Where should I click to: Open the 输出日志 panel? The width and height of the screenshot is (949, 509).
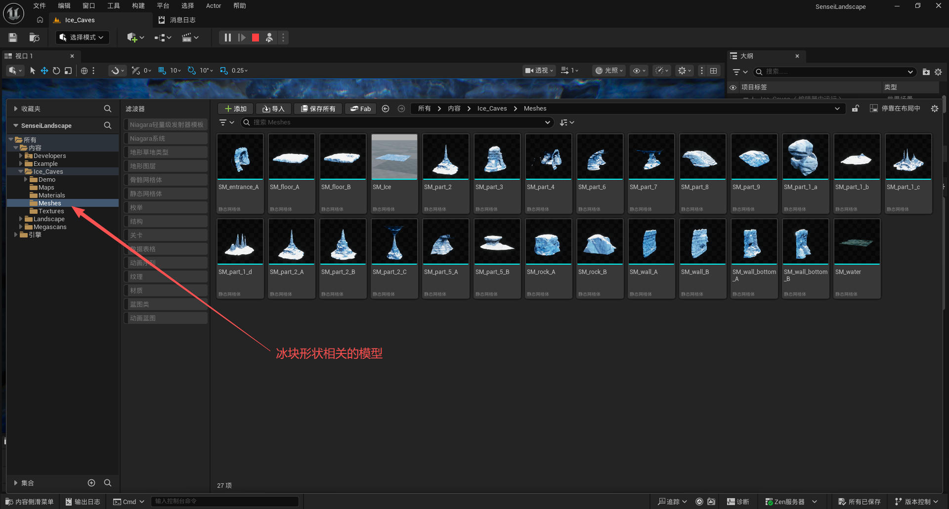point(83,502)
